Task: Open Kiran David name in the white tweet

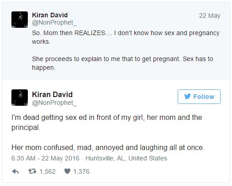Action: point(52,94)
